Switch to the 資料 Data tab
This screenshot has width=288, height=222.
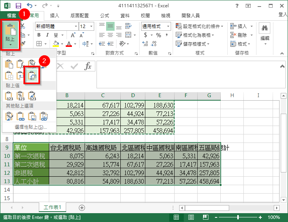[125, 16]
